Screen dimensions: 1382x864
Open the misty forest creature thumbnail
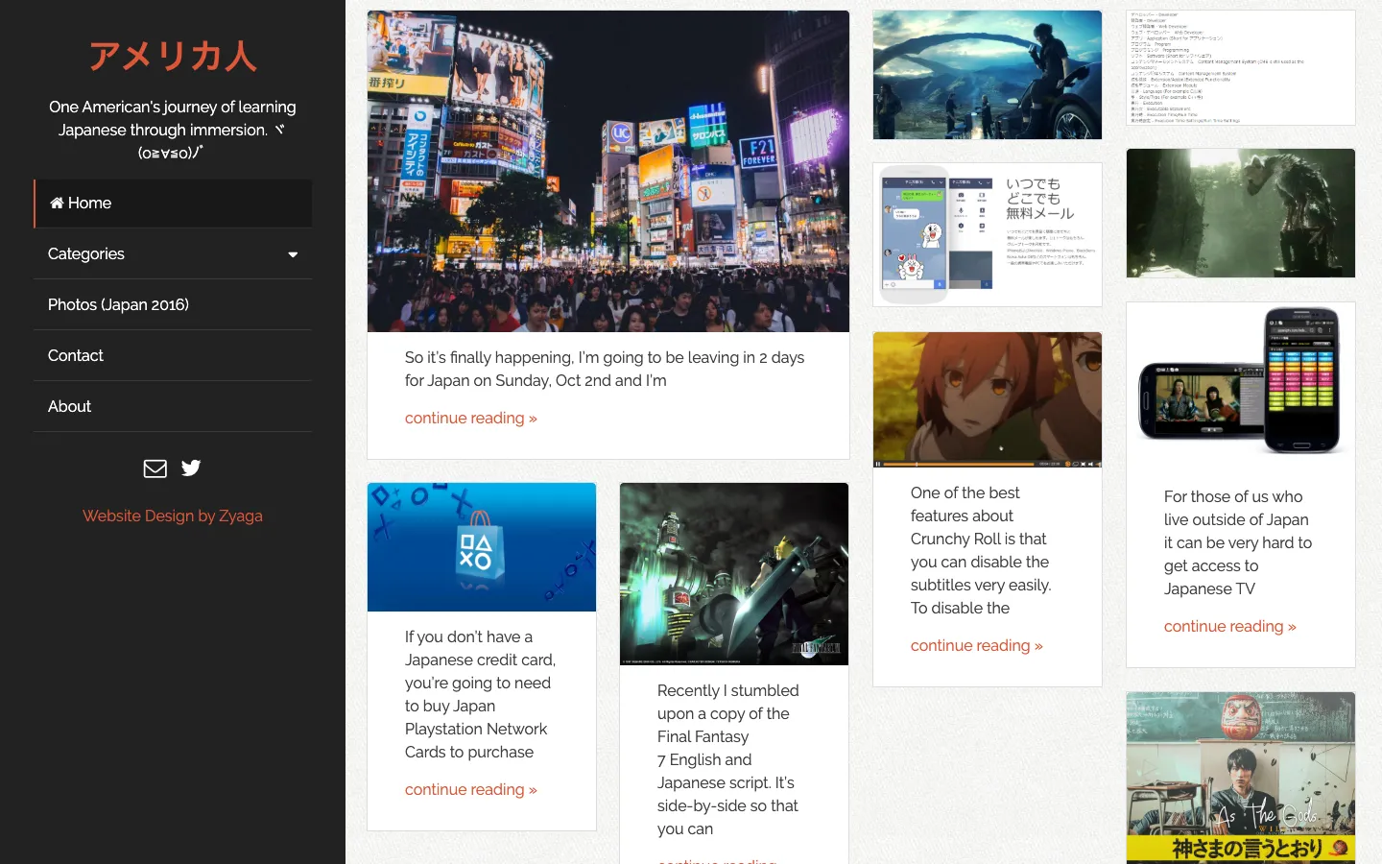1241,213
